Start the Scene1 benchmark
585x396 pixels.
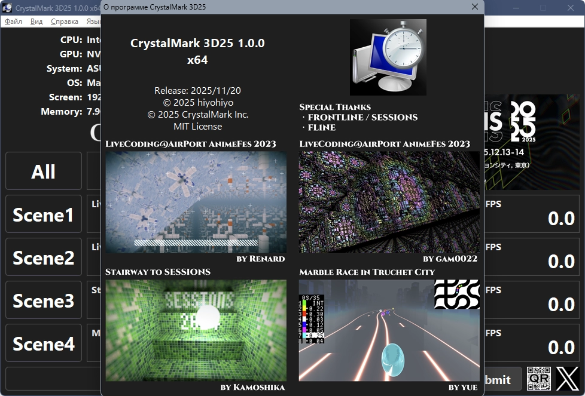pos(44,214)
